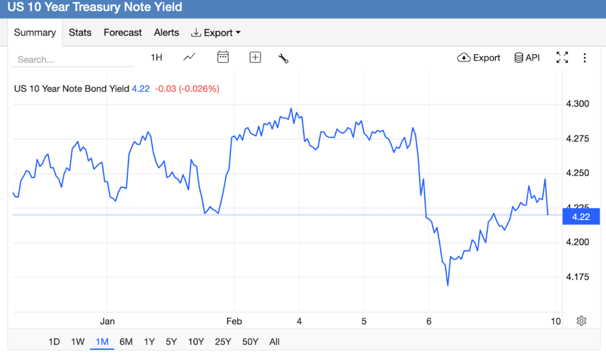Viewport: 606px width, 355px height.
Task: Select the 1D time range
Action: tap(54, 341)
